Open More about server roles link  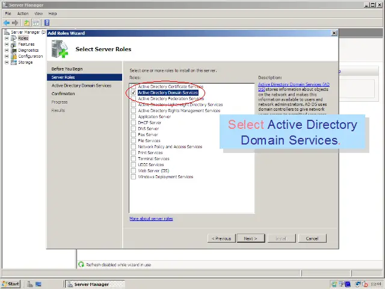coord(151,219)
